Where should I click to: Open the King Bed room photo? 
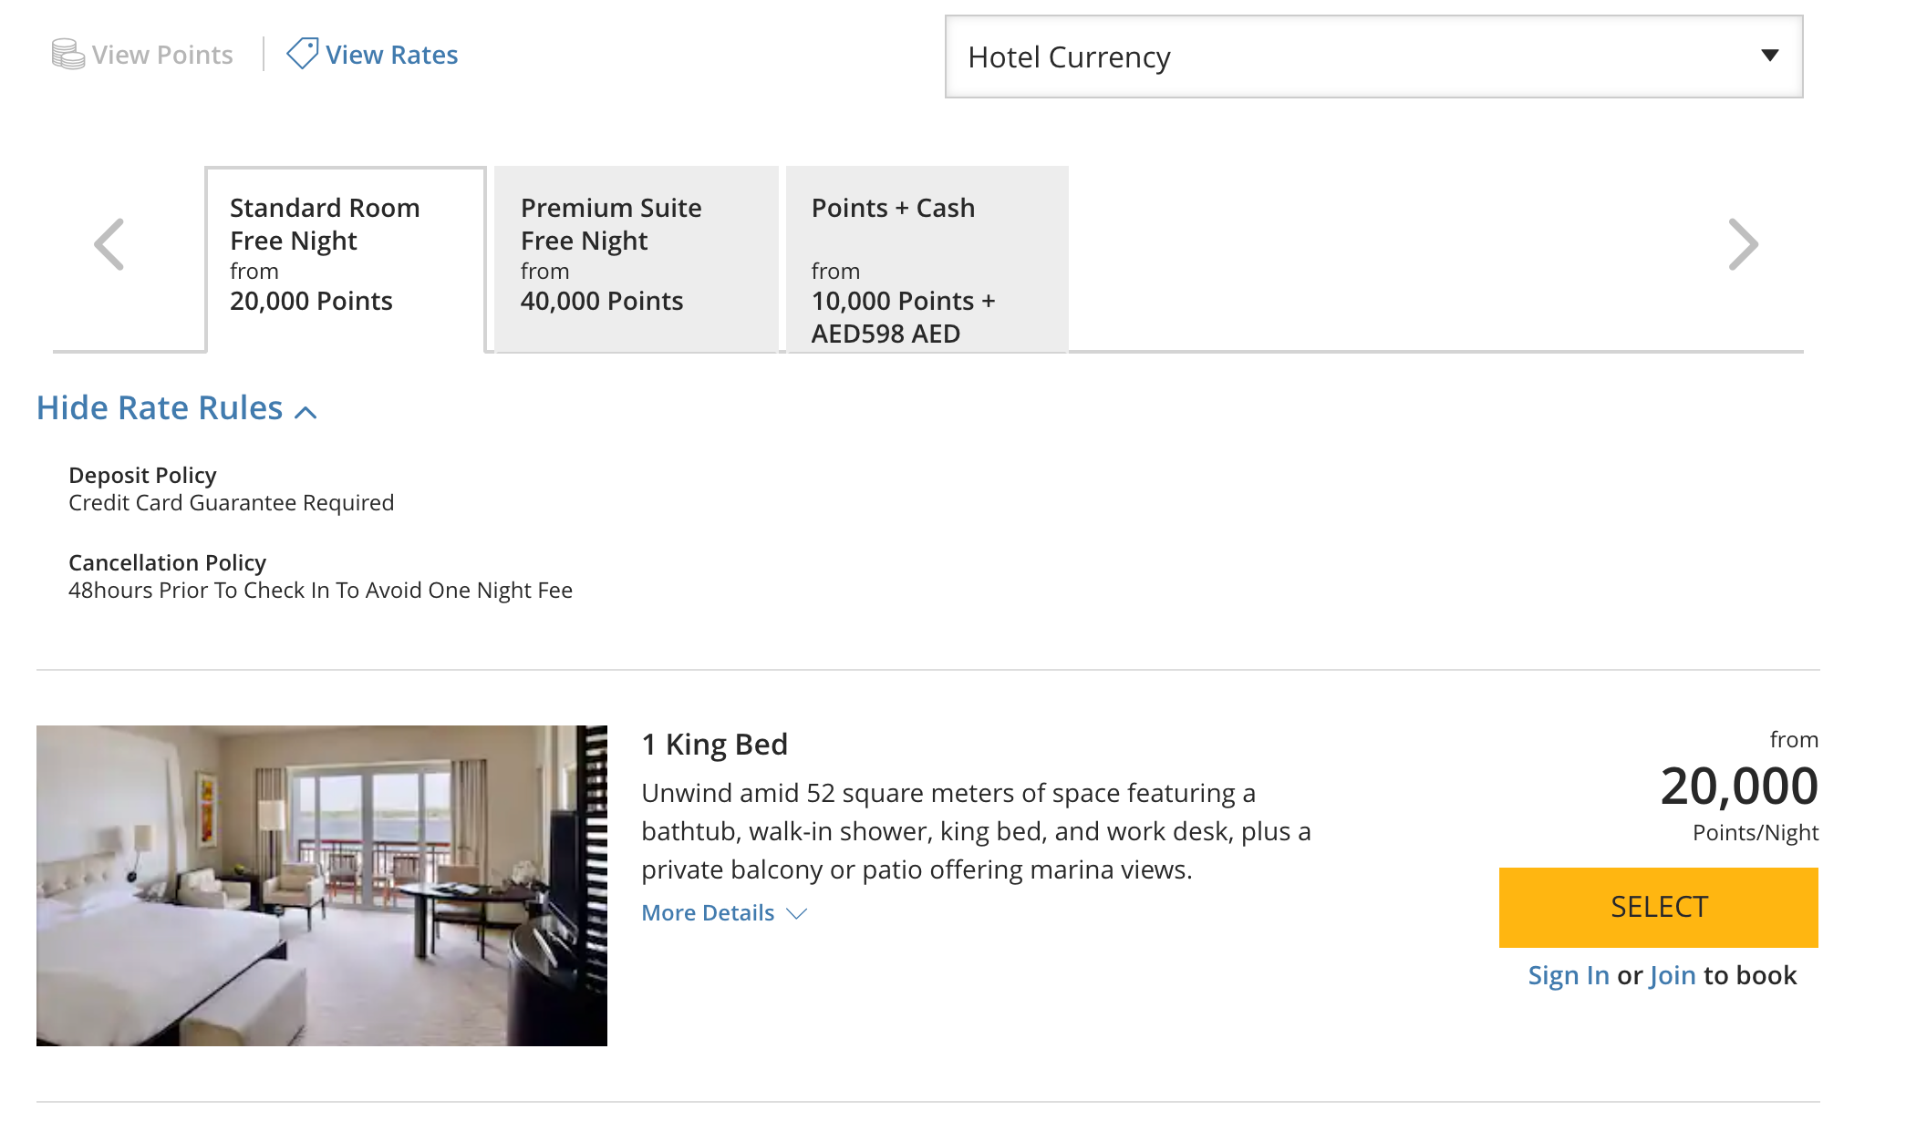(322, 885)
